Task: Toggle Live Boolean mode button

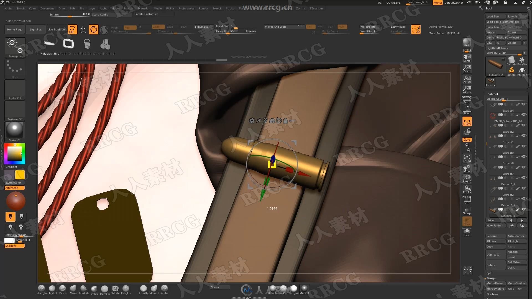Action: 56,29
